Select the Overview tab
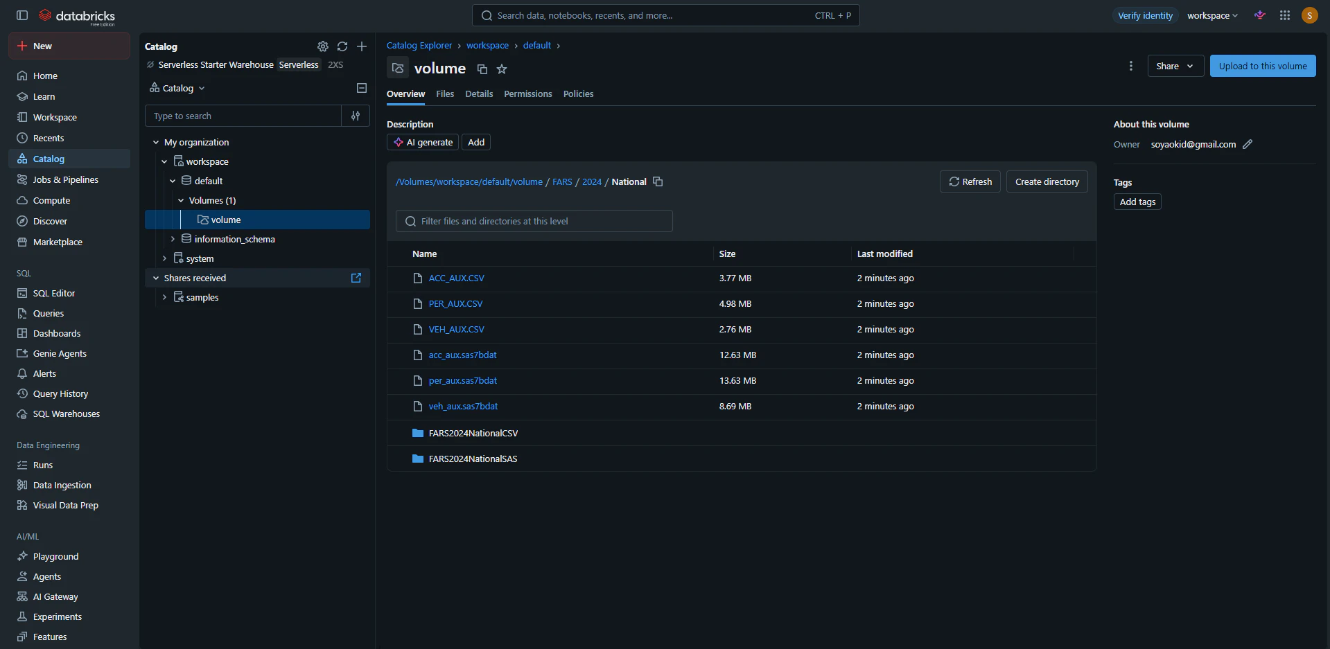Viewport: 1330px width, 649px height. pos(405,94)
